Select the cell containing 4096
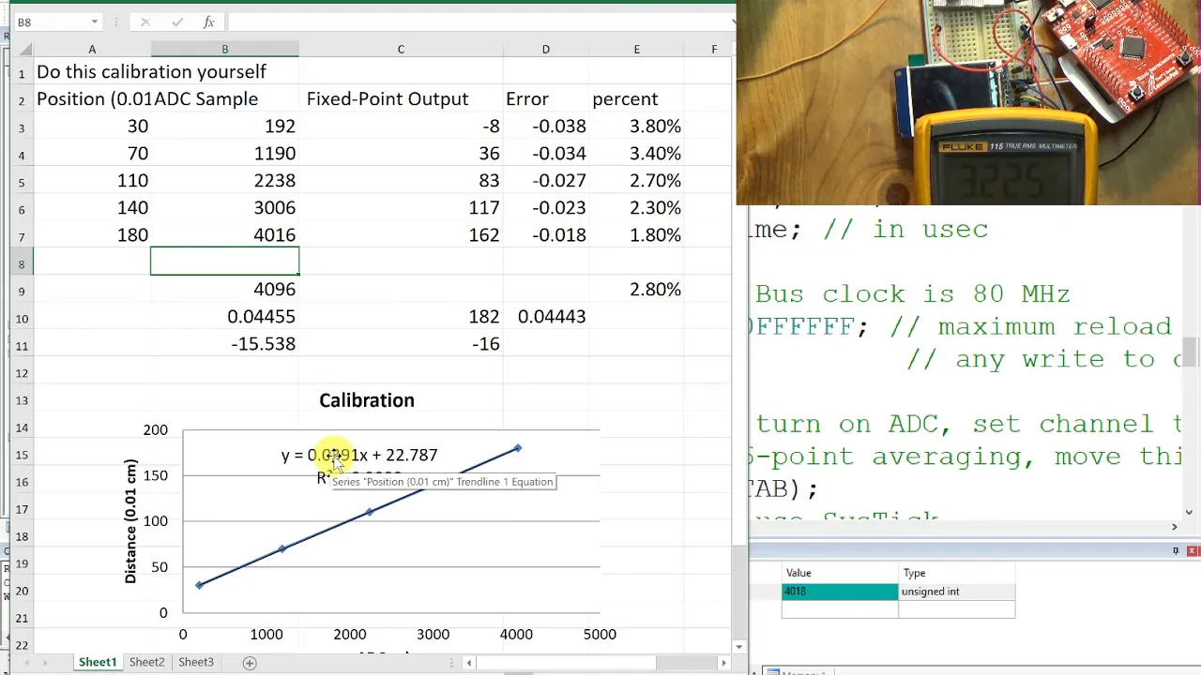 [x=225, y=290]
